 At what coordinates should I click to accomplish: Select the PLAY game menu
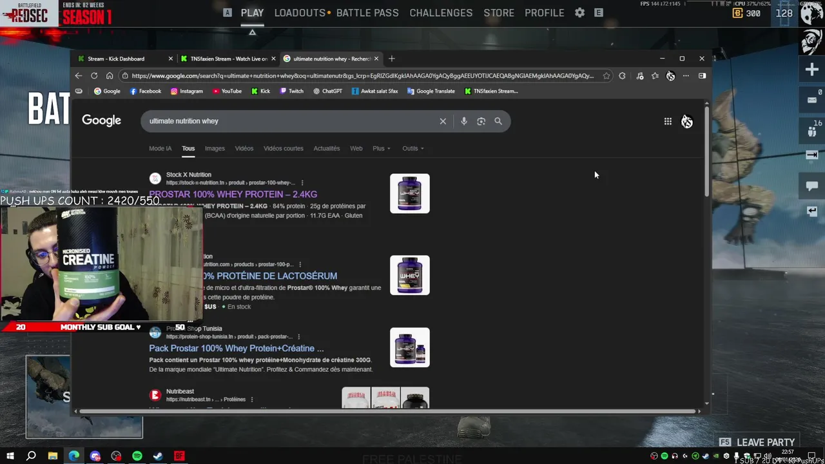point(252,13)
